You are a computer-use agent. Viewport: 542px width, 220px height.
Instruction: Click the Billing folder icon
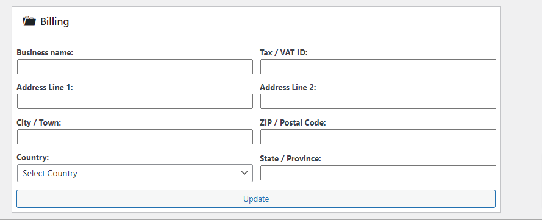[29, 21]
